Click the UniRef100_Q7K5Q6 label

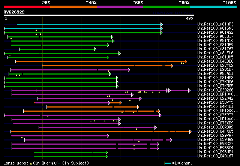(215, 82)
